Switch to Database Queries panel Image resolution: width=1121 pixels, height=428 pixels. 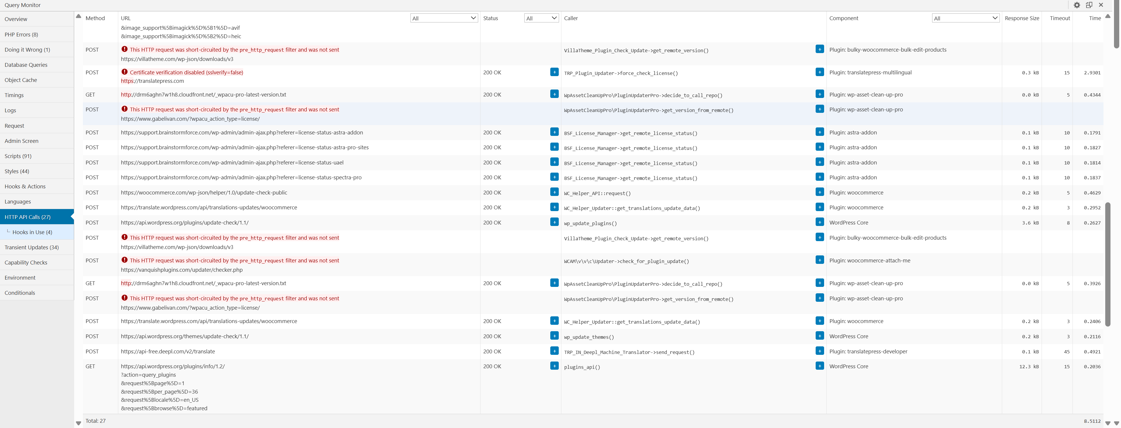tap(26, 65)
